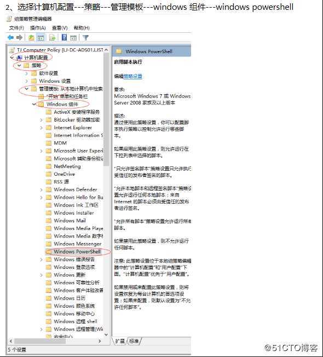Click Windows PowerShell header folder icon
The width and height of the screenshot is (323, 357).
[x=119, y=51]
